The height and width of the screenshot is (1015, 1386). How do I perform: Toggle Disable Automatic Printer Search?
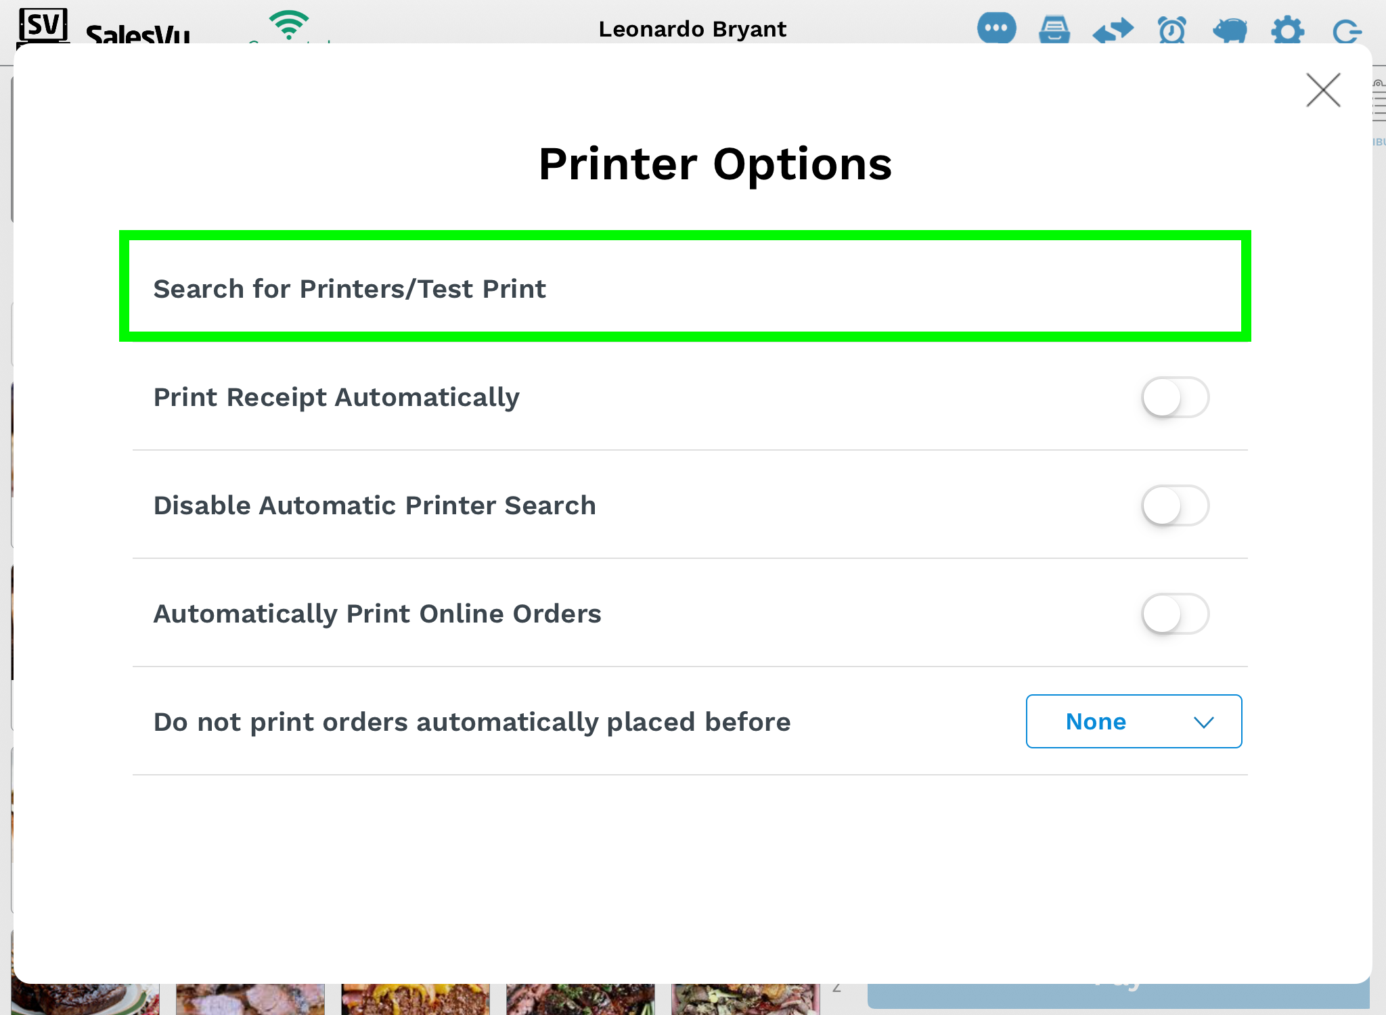[x=1176, y=505]
